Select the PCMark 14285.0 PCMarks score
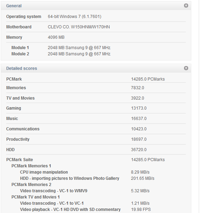Viewport: 201px width, 213px height. (148, 79)
